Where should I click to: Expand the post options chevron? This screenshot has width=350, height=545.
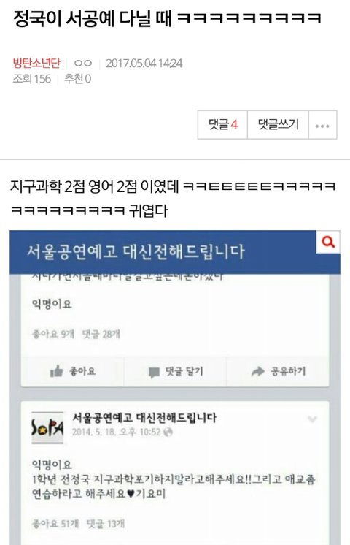[x=312, y=419]
